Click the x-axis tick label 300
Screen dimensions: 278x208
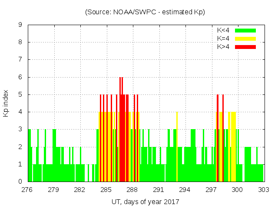[x=237, y=190]
